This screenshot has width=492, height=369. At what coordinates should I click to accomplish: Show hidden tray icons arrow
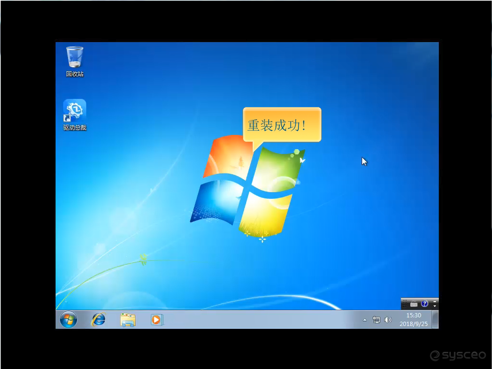click(365, 320)
